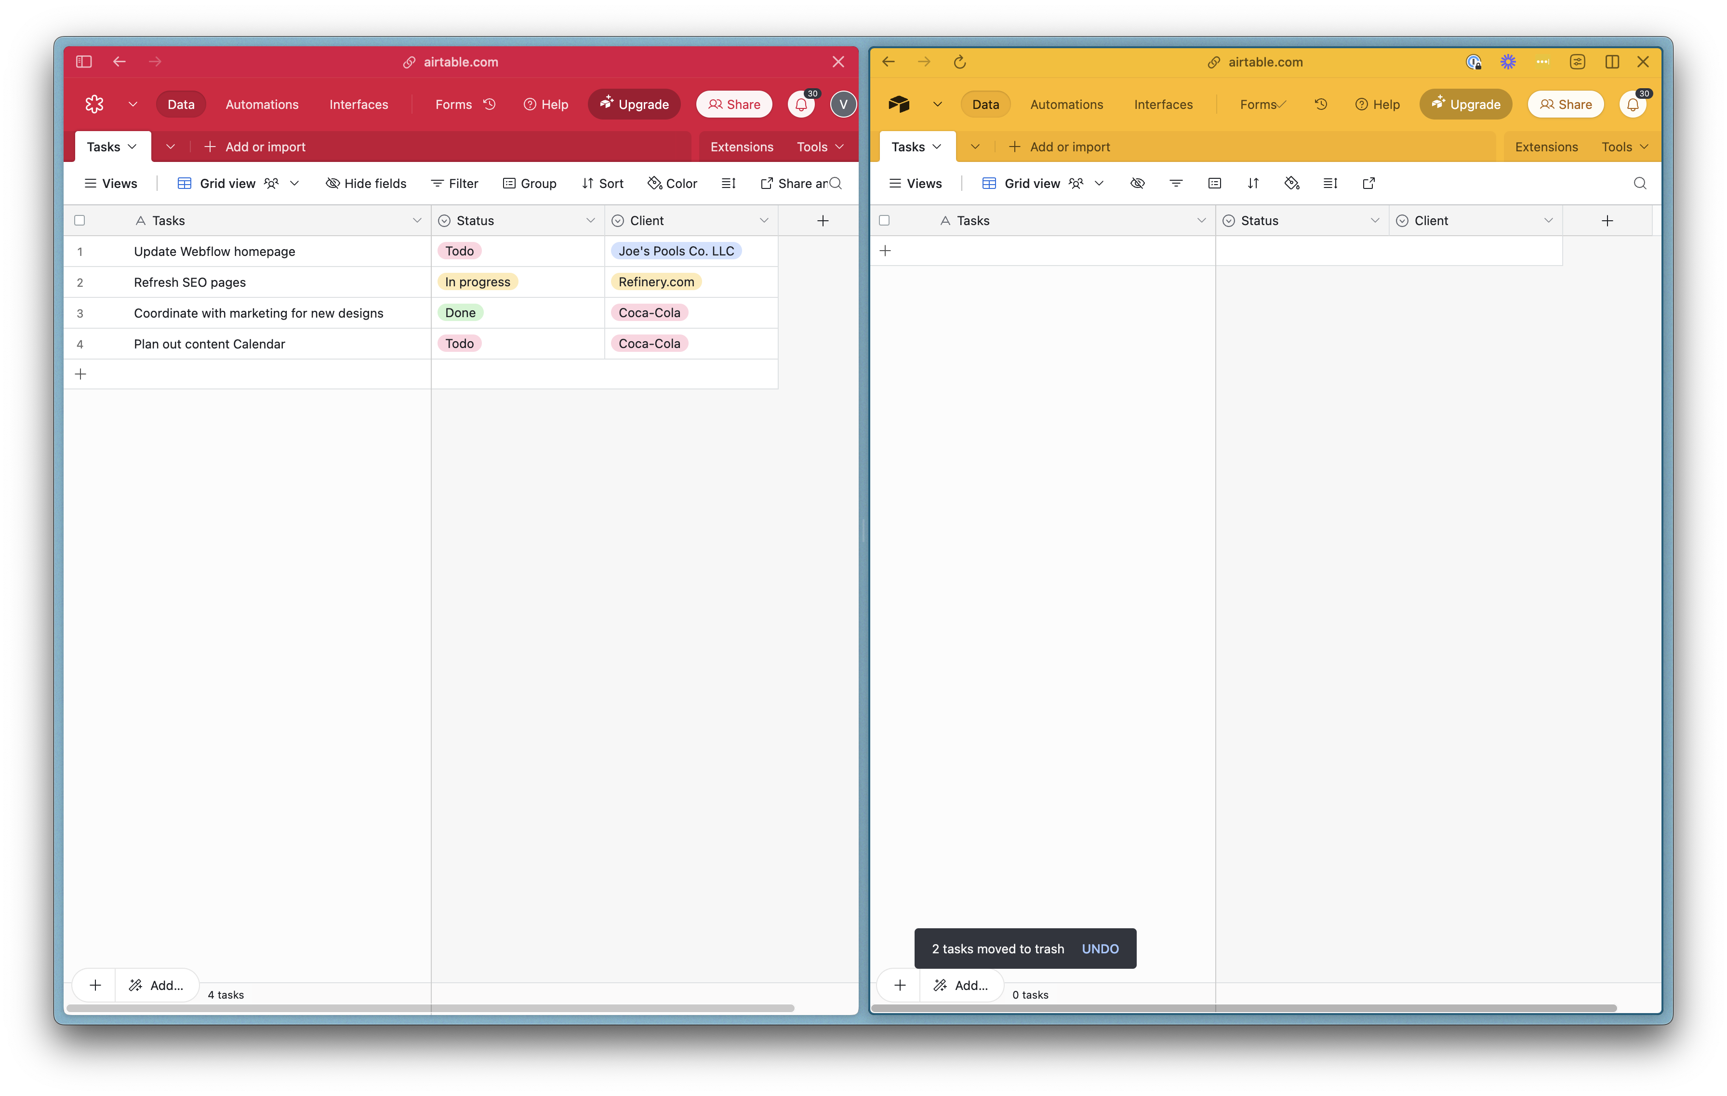The width and height of the screenshot is (1727, 1096).
Task: Click the row height icon in right window
Action: (1330, 183)
